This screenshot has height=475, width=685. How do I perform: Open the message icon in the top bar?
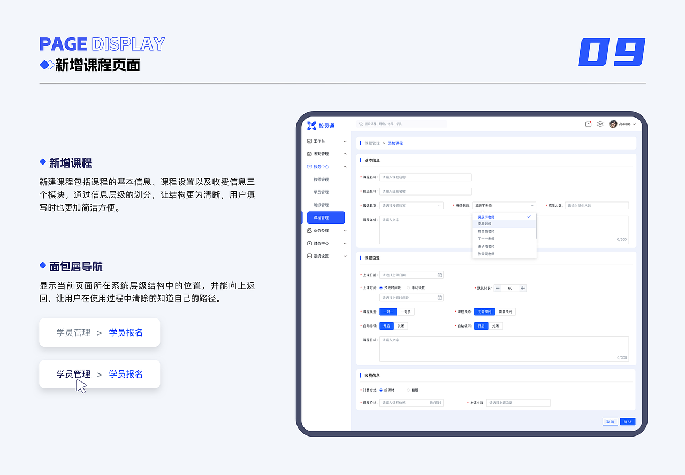tap(588, 123)
